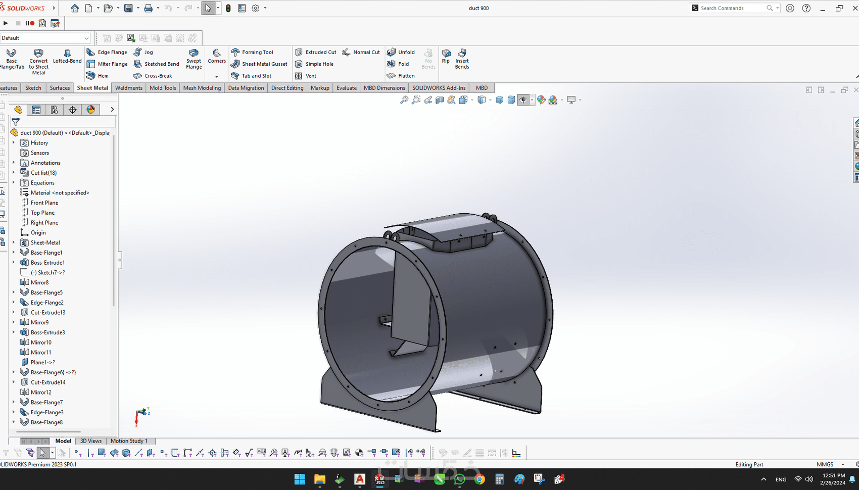Click the Search Commands field

(735, 8)
